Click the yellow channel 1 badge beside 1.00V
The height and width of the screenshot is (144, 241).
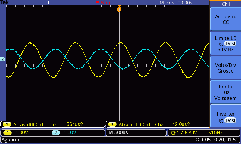(x=7, y=133)
